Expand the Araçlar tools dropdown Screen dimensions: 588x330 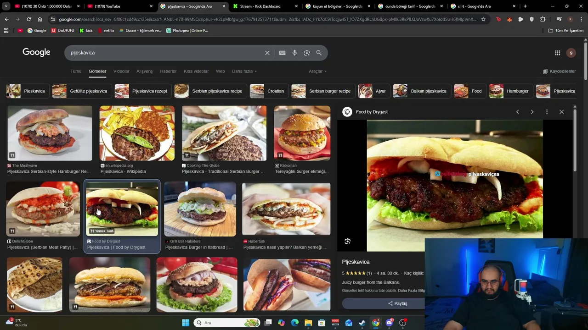317,71
